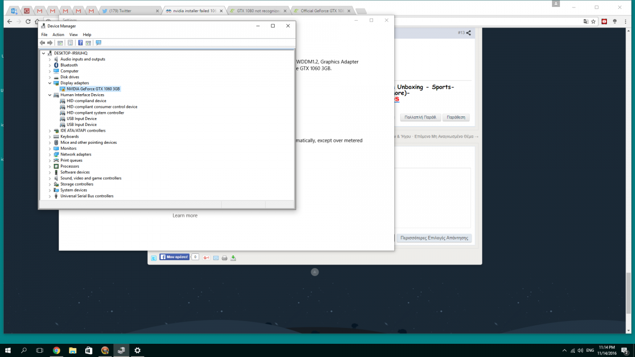Open the Action menu in Device Manager
The height and width of the screenshot is (357, 635).
click(x=58, y=34)
